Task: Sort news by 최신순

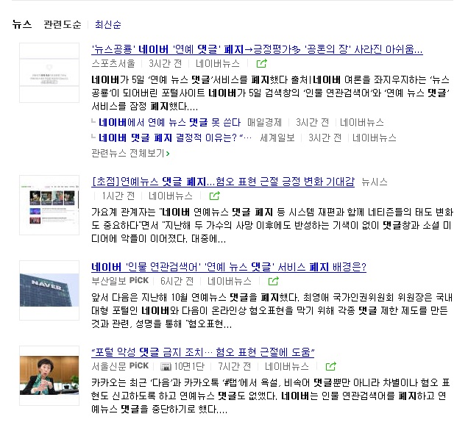Action: pos(107,24)
